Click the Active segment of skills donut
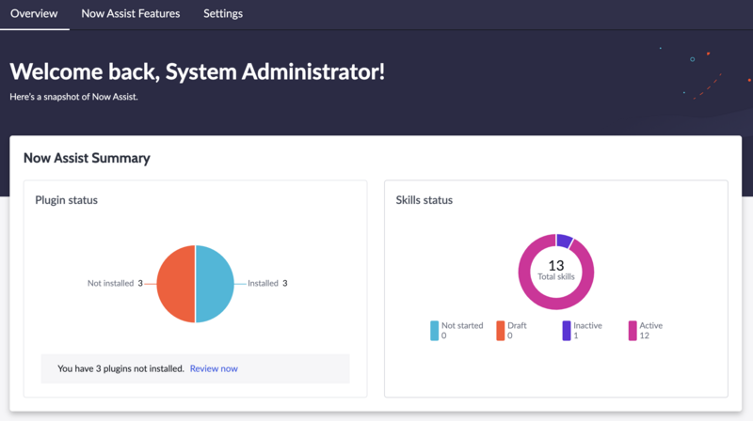 (555, 302)
